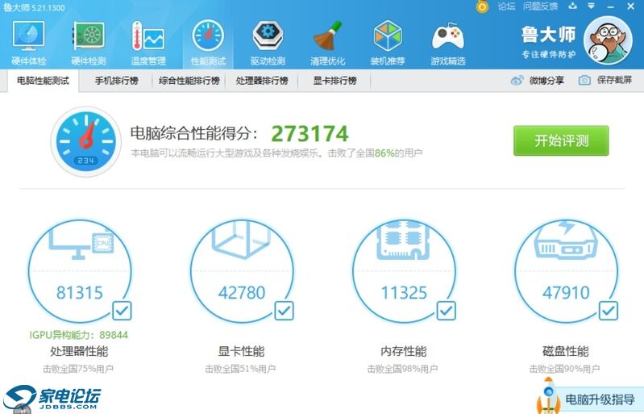Viewport: 644px width, 414px height.
Task: Uncheck the 显卡性能 test checkbox
Action: (285, 311)
